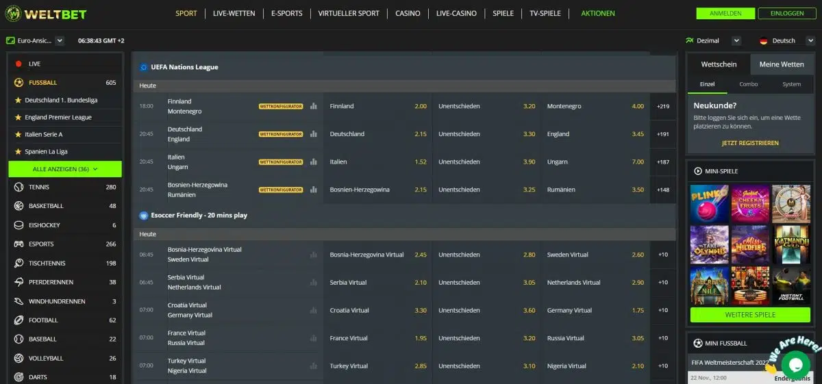Open statistics icon for Italien Ungarn
Screen dimensions: 822x384
pos(314,162)
